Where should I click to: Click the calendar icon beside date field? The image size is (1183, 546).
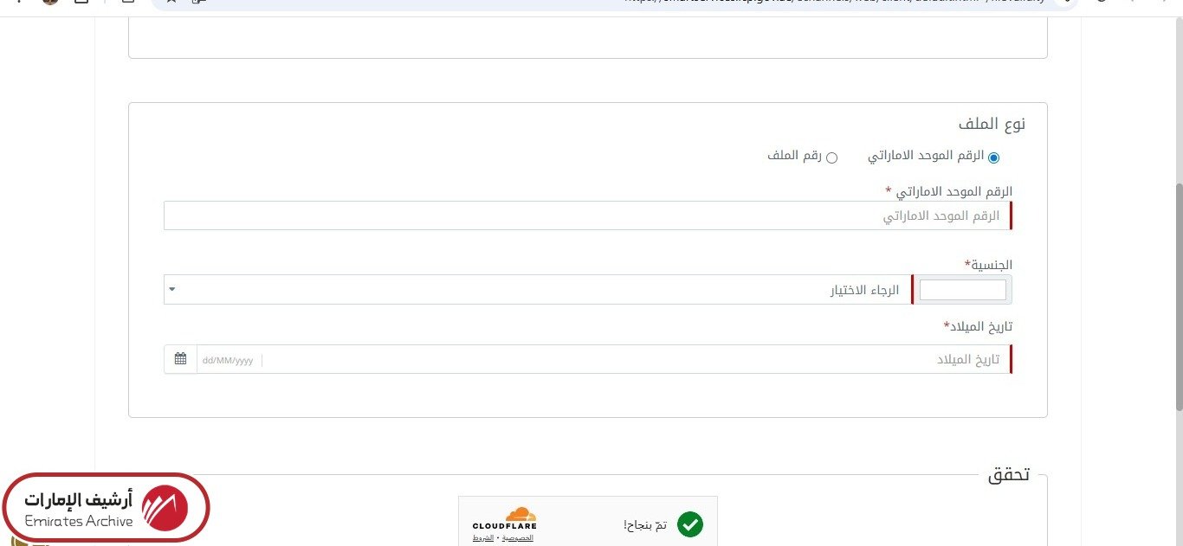tap(180, 359)
